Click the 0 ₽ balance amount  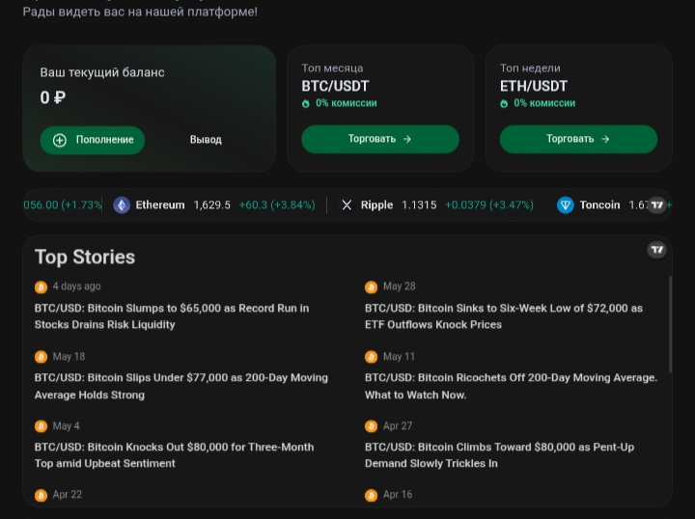tap(53, 97)
